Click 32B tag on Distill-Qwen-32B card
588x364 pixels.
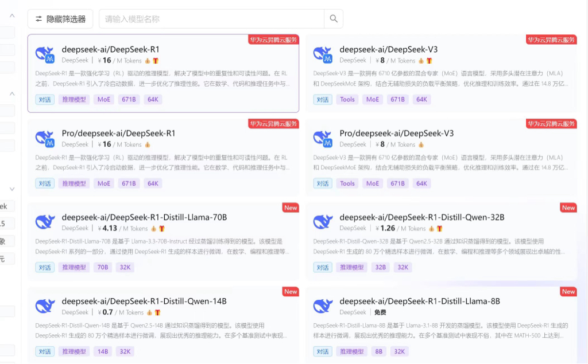[381, 267]
